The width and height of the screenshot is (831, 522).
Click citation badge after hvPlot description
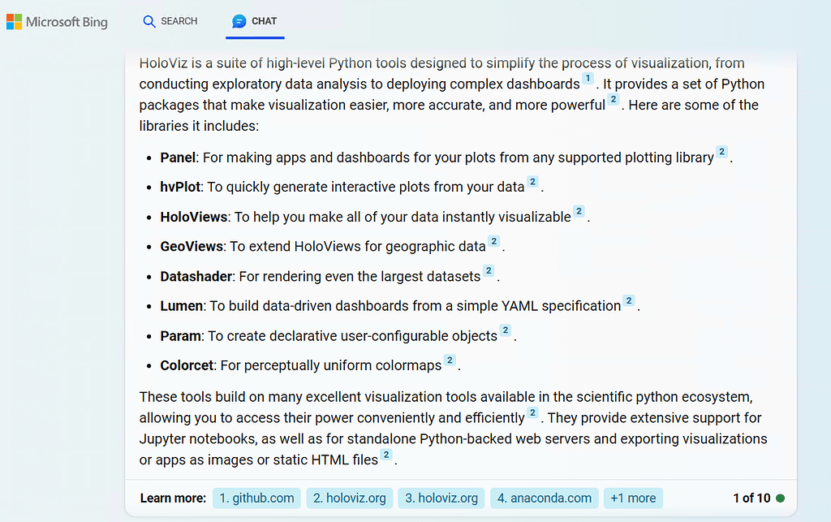click(x=532, y=182)
